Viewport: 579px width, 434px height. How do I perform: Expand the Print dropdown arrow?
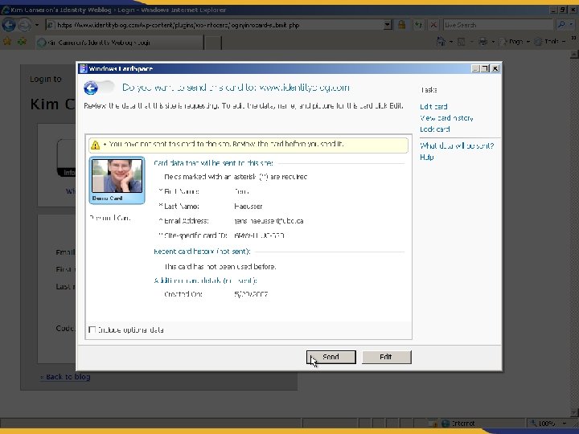[x=493, y=42]
